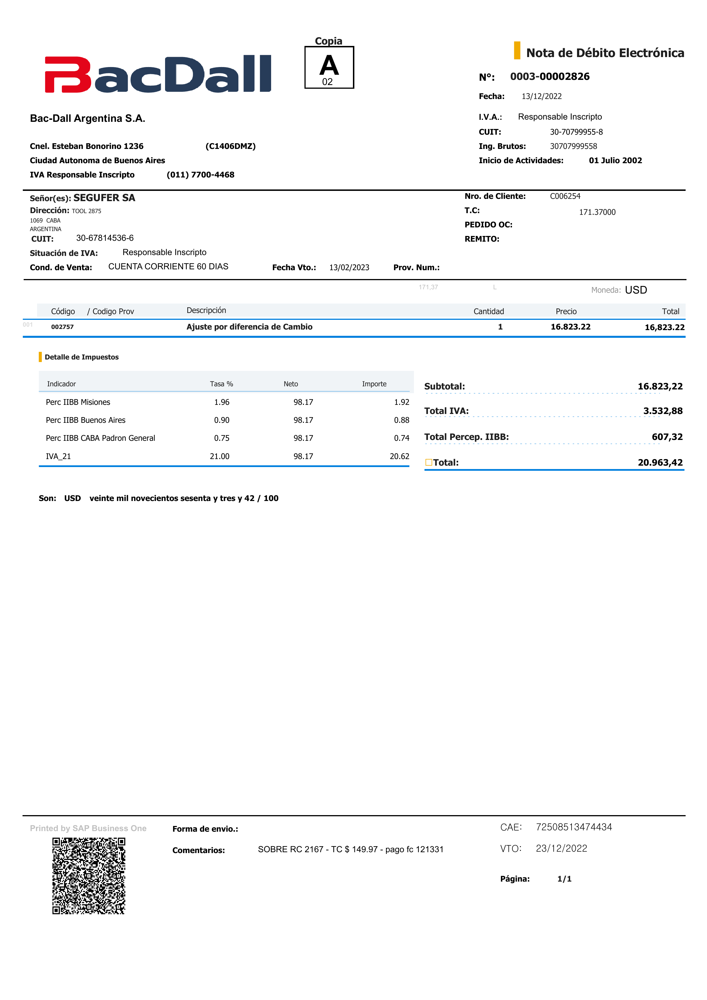Click the QR code image
The width and height of the screenshot is (707, 1000).
(89, 876)
